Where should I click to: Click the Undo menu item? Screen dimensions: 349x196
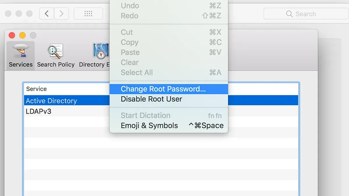click(x=169, y=6)
